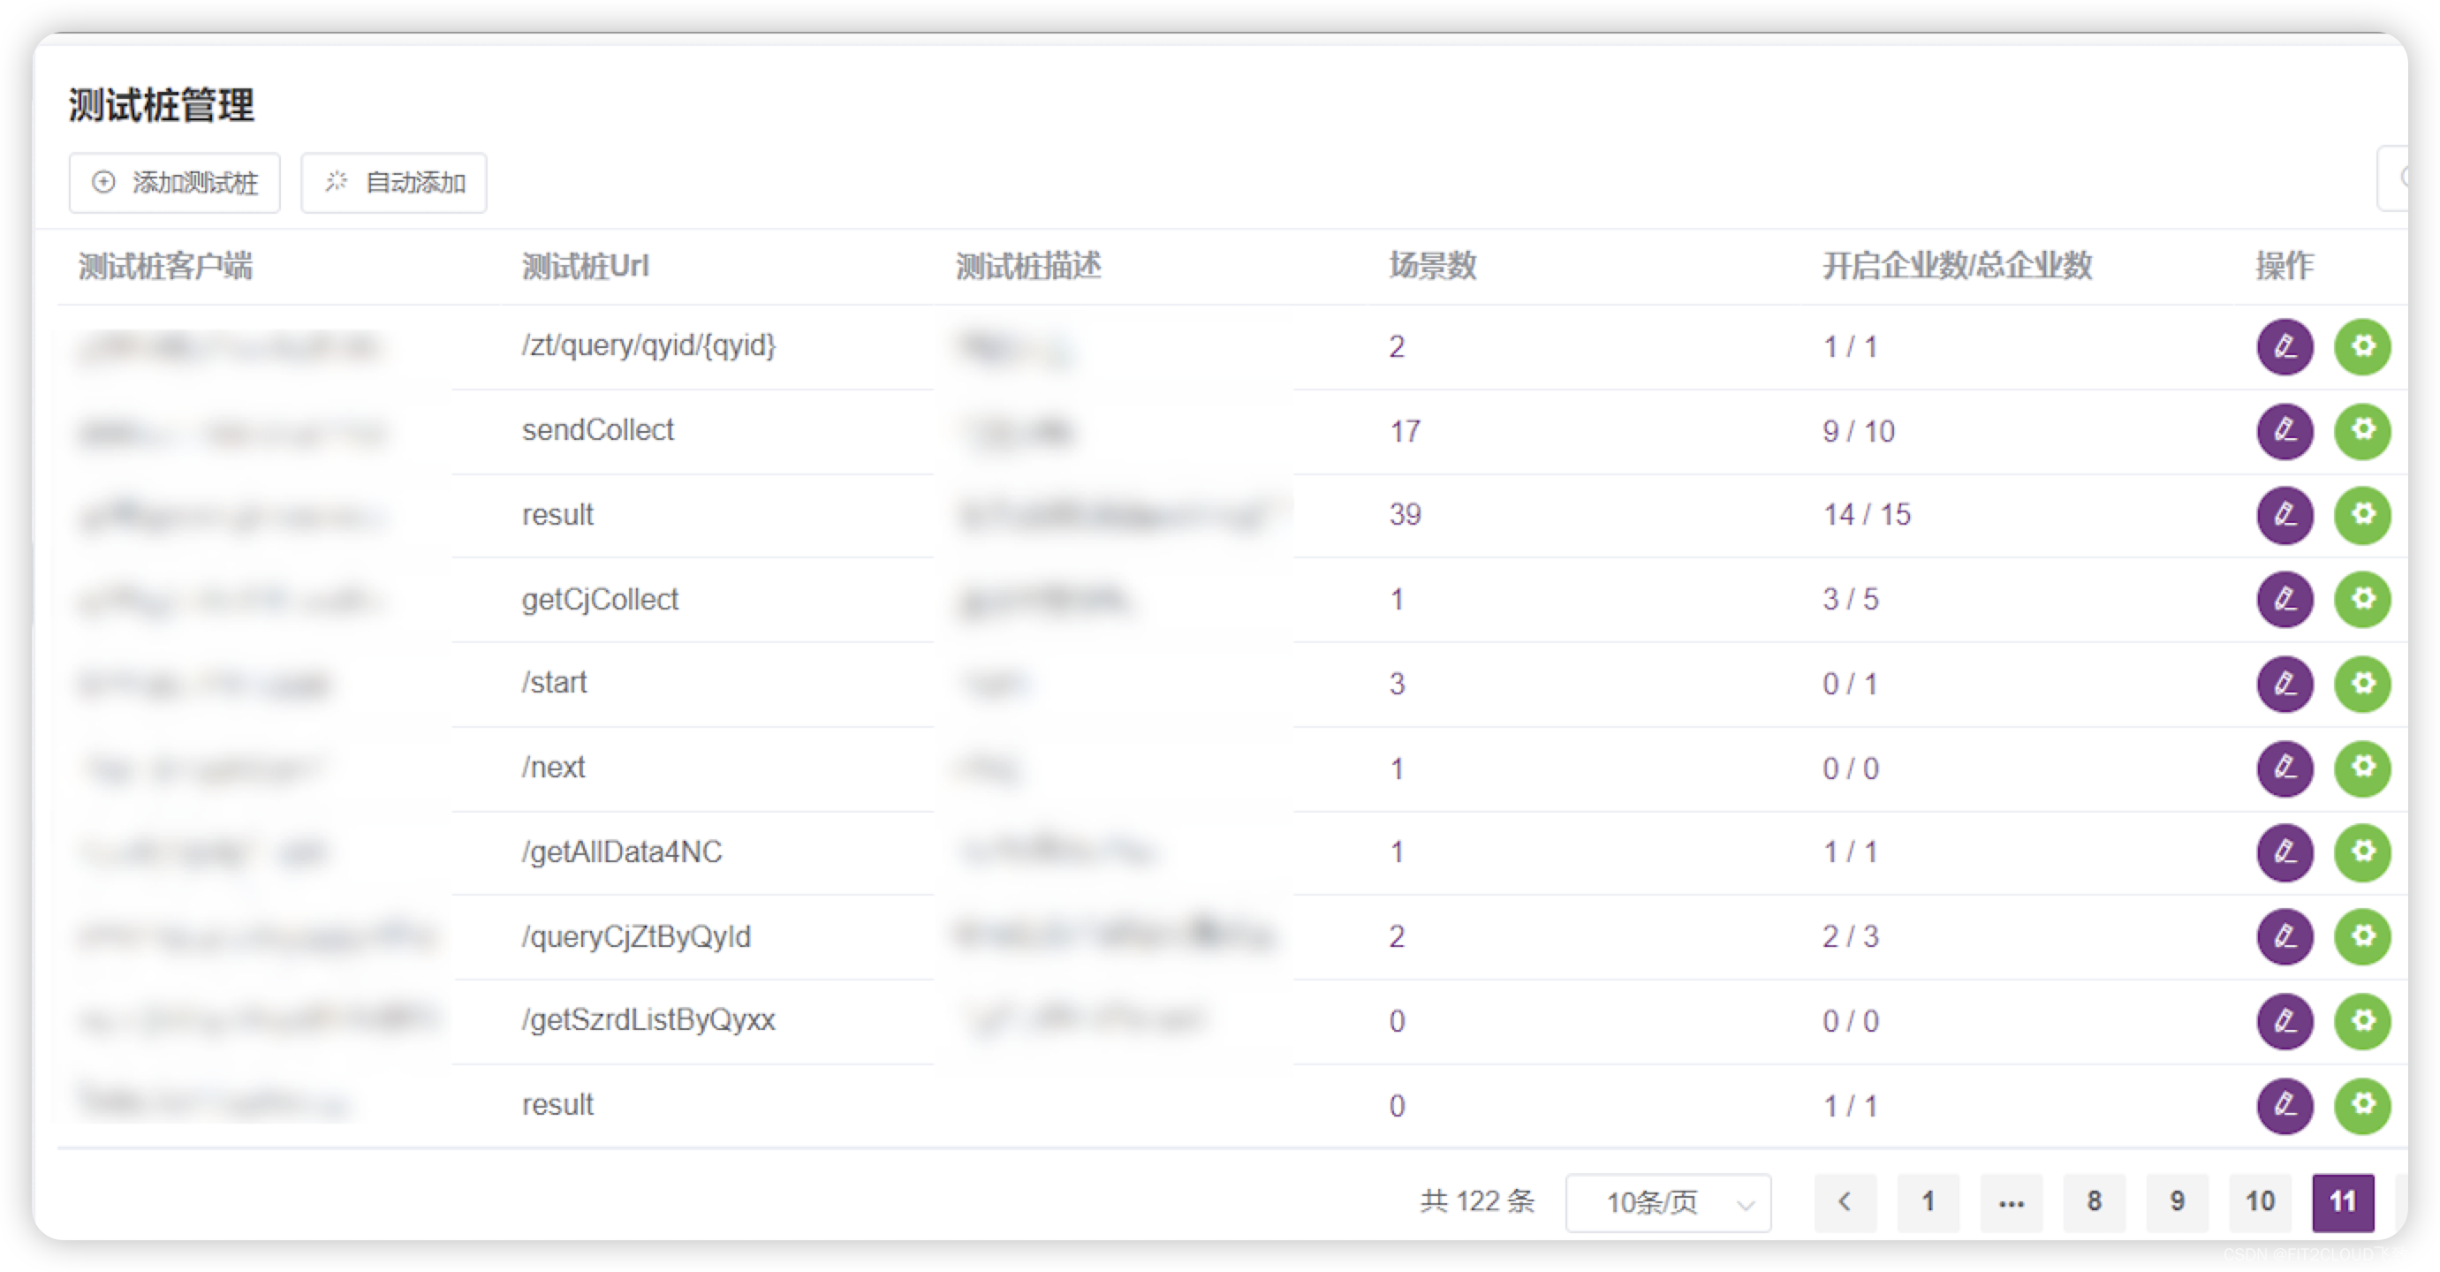This screenshot has height=1272, width=2440.
Task: Open gear settings for /zt/query/qyid/{qyid} row
Action: 2362,346
